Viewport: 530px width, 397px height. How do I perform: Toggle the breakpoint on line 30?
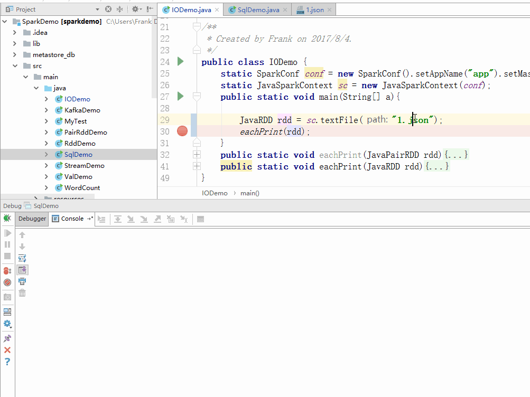pyautogui.click(x=182, y=131)
